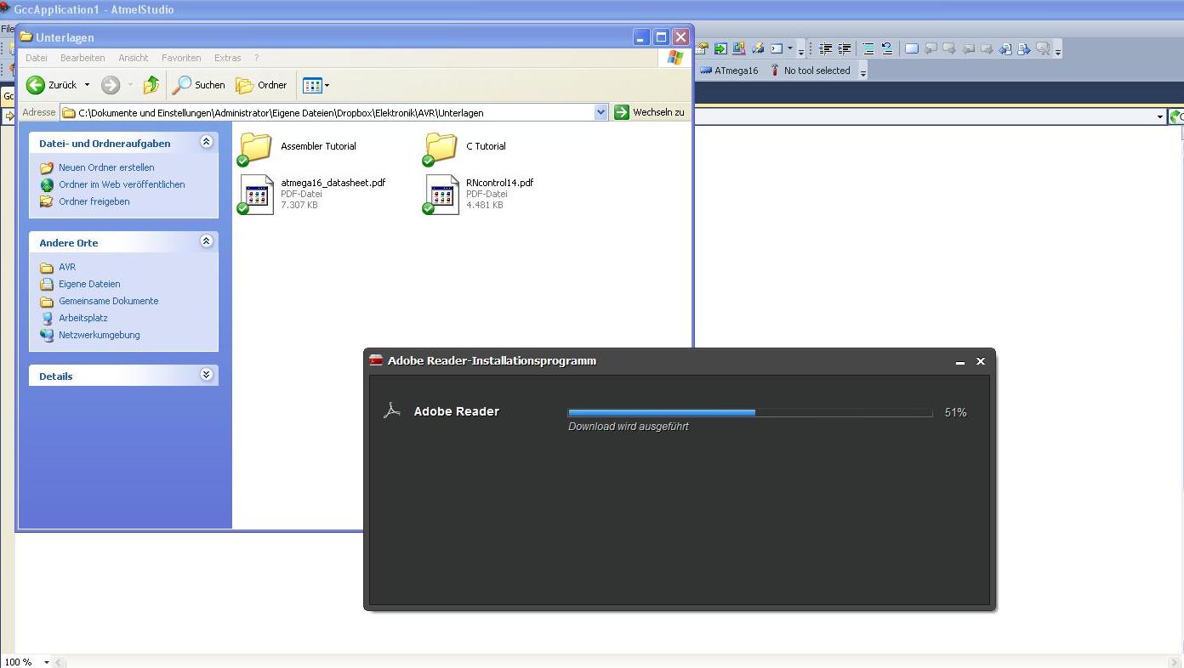Image resolution: width=1184 pixels, height=668 pixels.
Task: Open the Extras menu
Action: [x=228, y=58]
